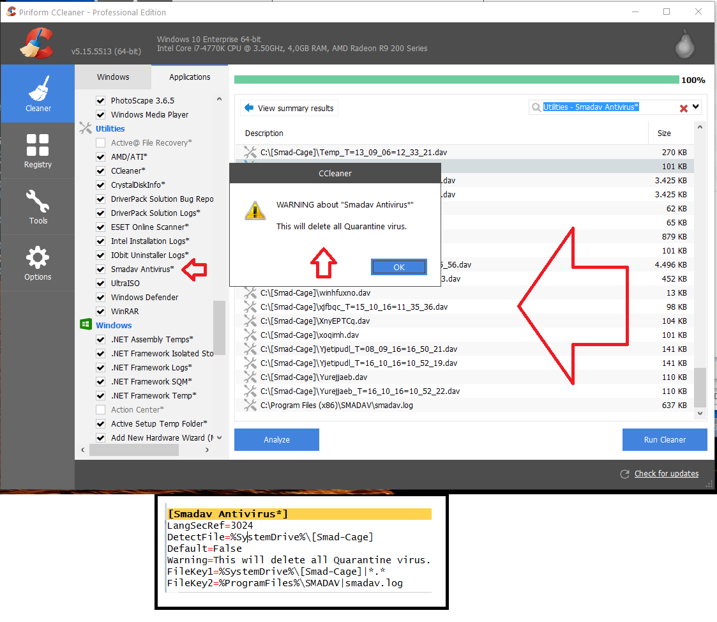Clear the search filter with red X
The width and height of the screenshot is (717, 622).
tap(684, 109)
